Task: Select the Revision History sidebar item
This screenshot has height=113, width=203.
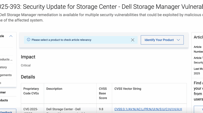Action: coord(4,67)
